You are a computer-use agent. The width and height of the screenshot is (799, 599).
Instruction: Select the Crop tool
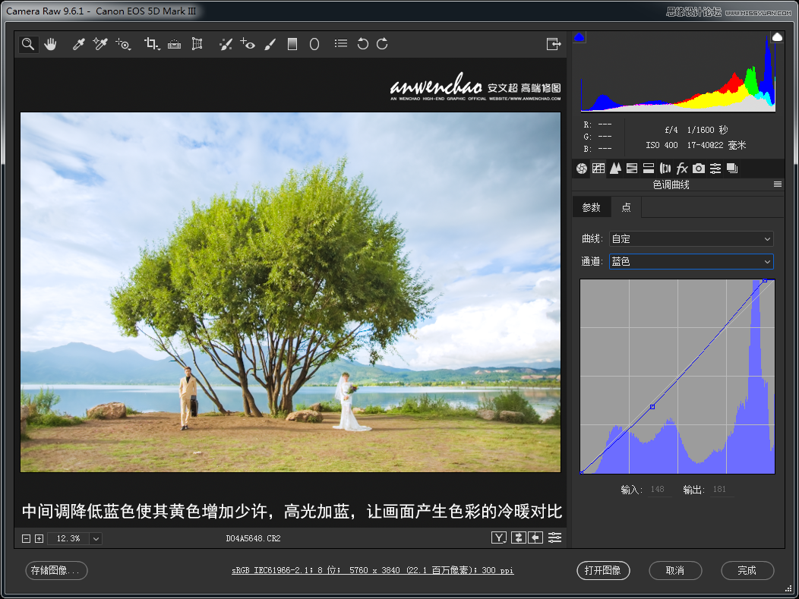(x=152, y=44)
